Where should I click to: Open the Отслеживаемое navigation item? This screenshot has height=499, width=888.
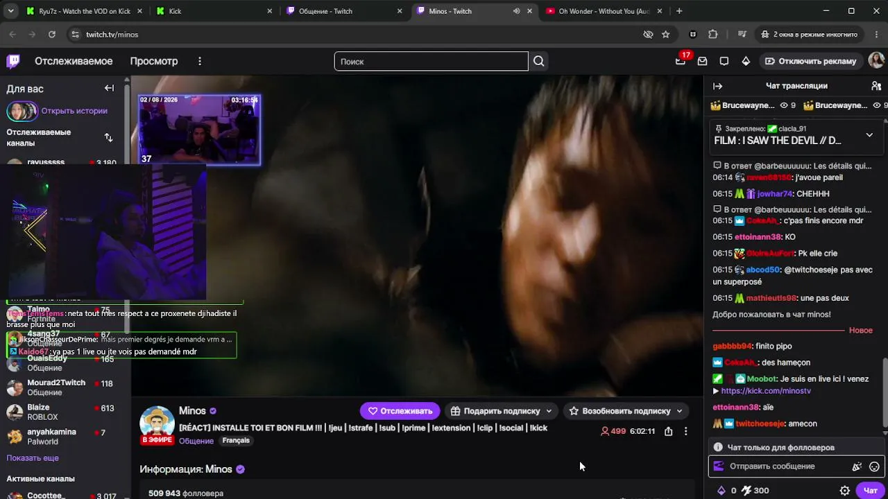pyautogui.click(x=74, y=61)
